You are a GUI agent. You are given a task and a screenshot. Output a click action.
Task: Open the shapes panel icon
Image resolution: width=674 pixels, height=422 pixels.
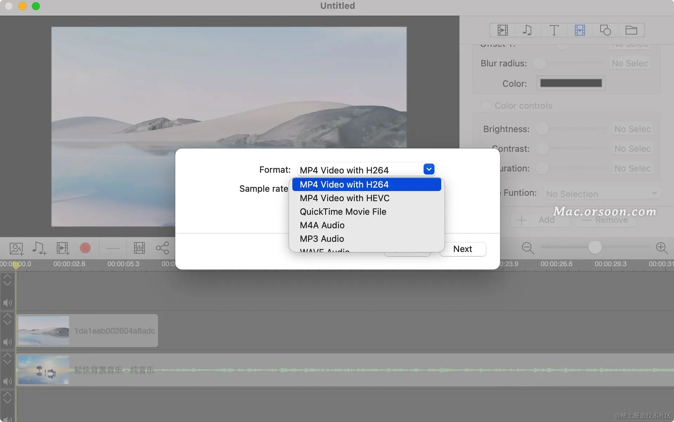coord(605,30)
